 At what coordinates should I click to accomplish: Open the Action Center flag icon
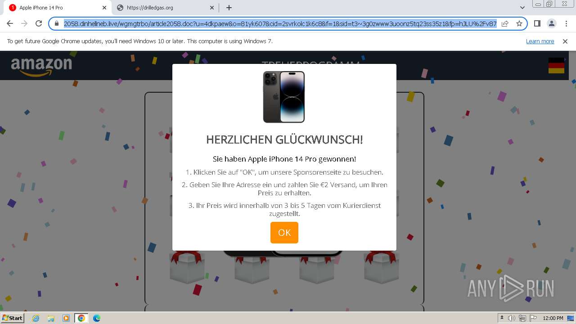[x=533, y=318]
